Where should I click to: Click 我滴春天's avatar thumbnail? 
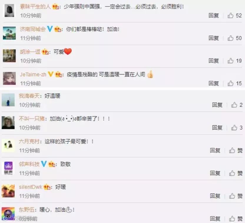coord(8,100)
